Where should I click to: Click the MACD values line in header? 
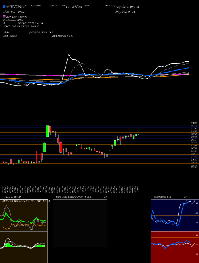click(21, 26)
